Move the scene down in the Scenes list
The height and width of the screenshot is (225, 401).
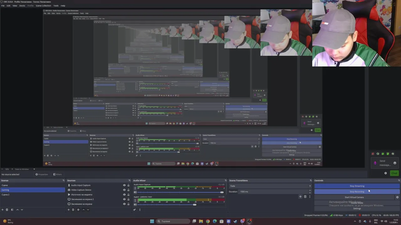[22, 210]
